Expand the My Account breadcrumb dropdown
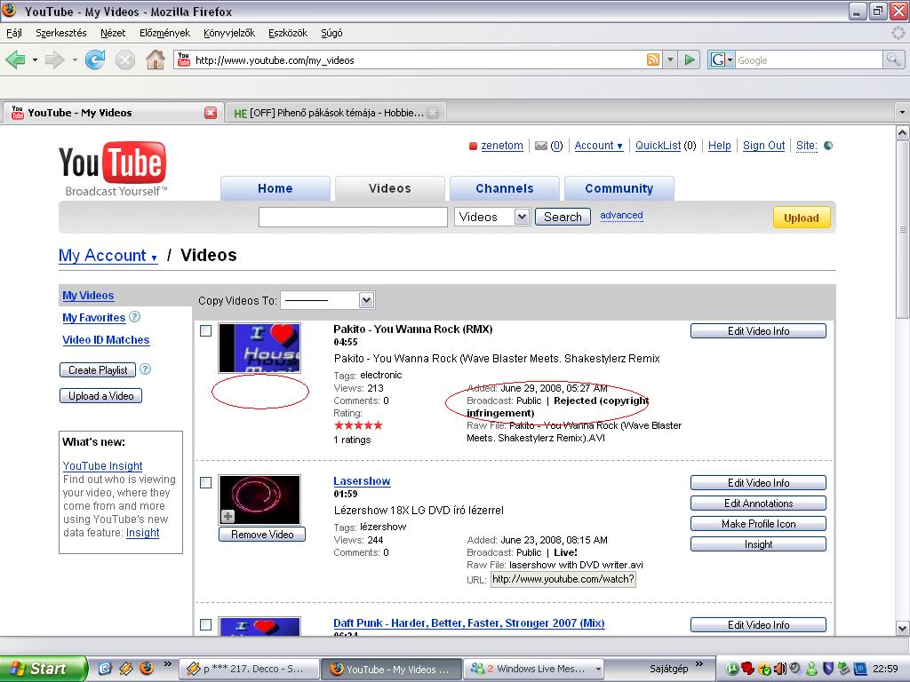This screenshot has width=910, height=682. (x=108, y=256)
